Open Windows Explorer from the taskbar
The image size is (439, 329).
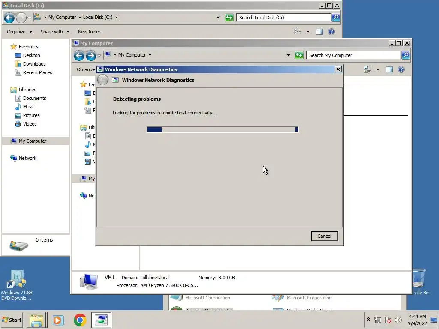tap(37, 320)
